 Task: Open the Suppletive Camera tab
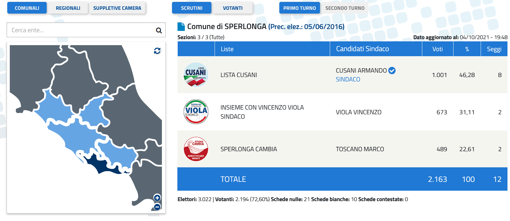117,8
